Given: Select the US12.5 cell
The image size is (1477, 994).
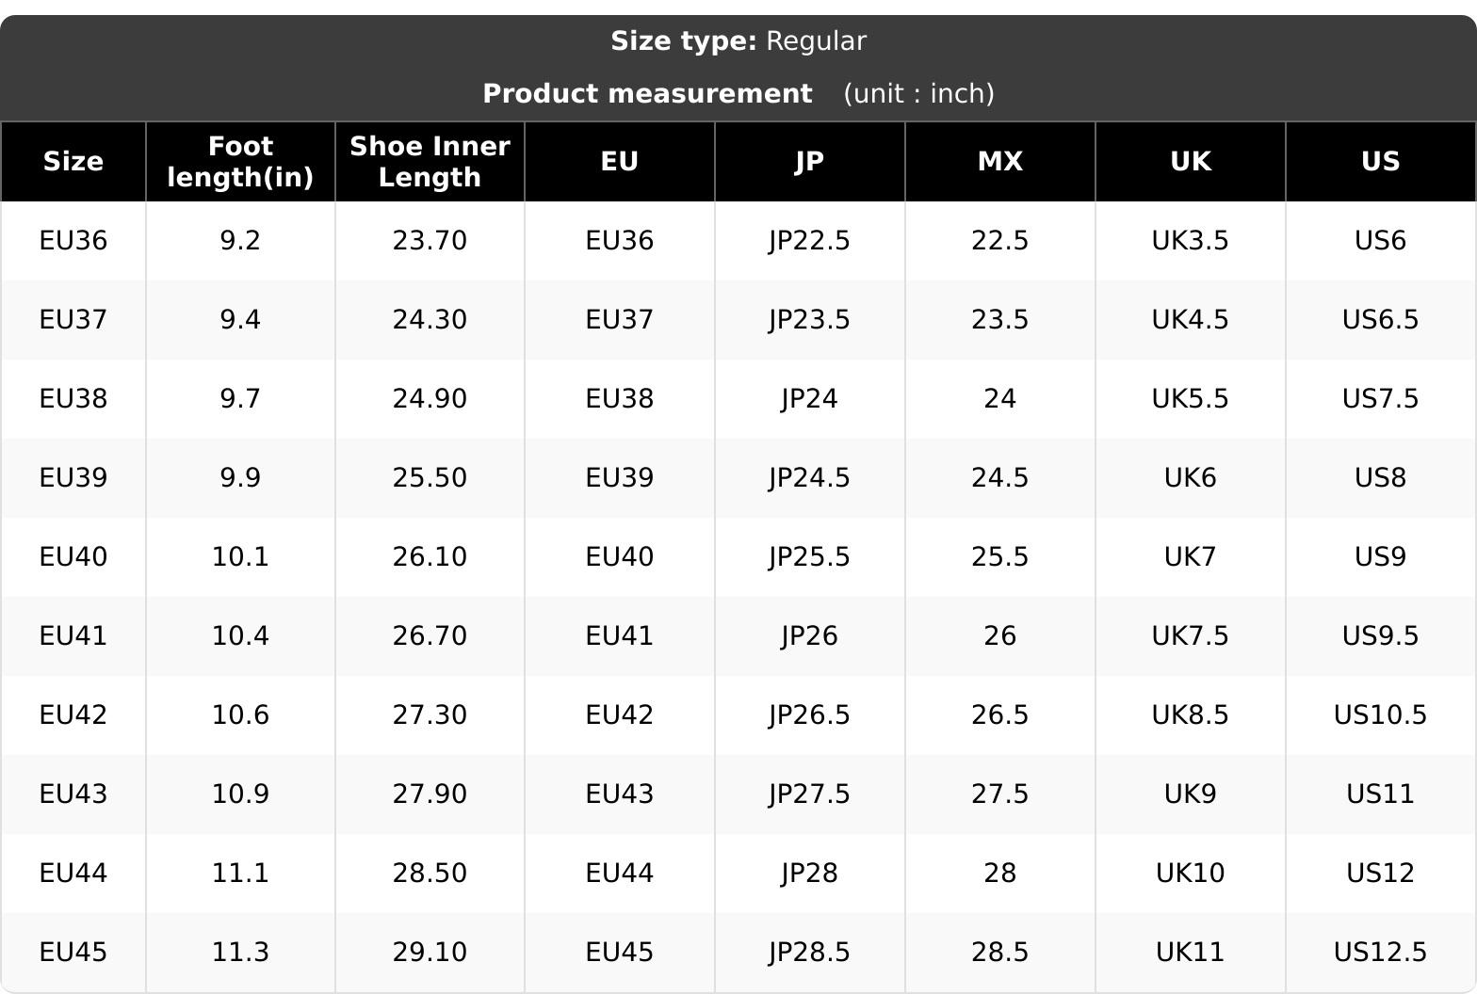Looking at the screenshot, I should click(x=1381, y=953).
